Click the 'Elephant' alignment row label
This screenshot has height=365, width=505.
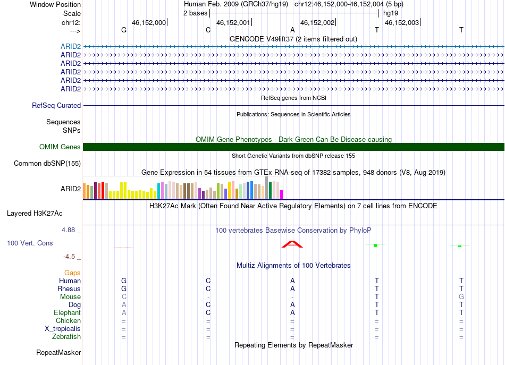68,312
